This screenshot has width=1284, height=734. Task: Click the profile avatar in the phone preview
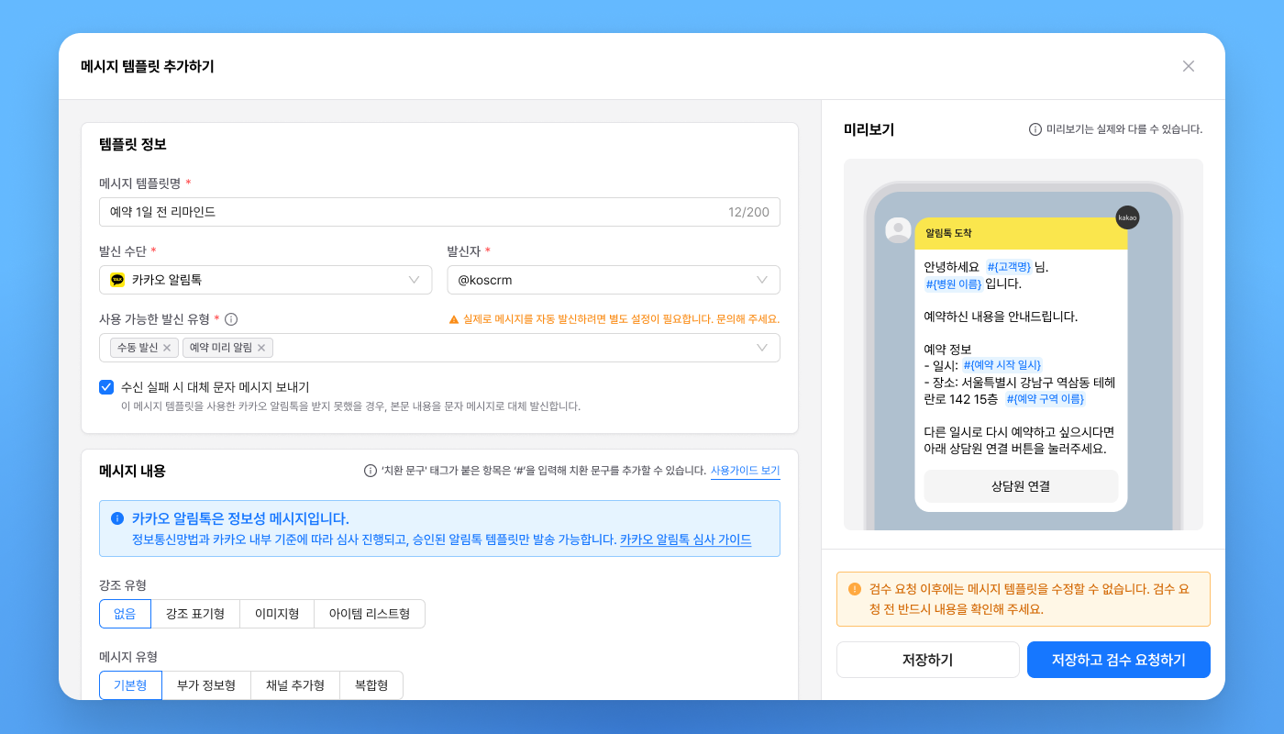pyautogui.click(x=898, y=230)
